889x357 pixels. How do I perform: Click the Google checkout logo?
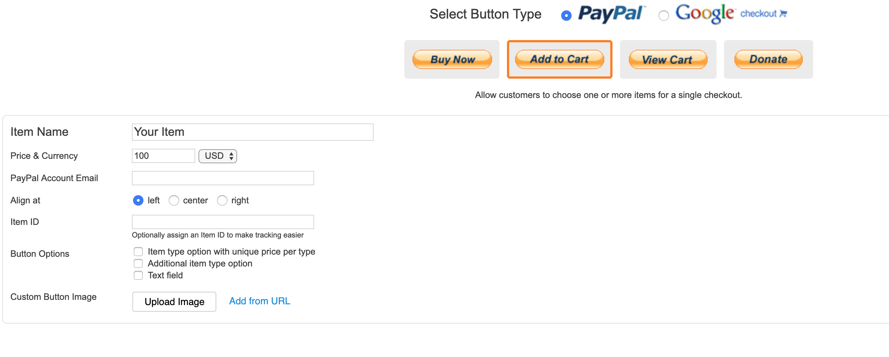(731, 14)
